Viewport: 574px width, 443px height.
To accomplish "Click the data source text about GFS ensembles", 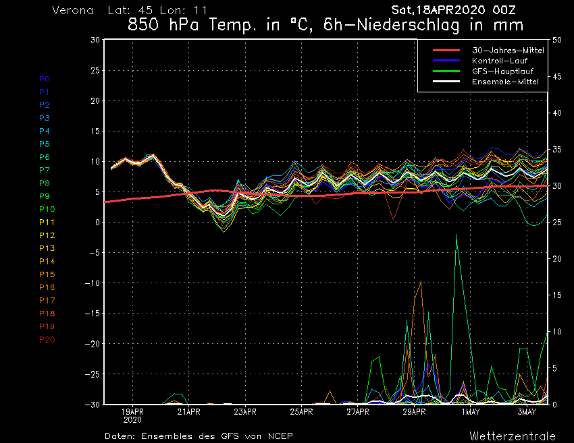I will (x=199, y=436).
